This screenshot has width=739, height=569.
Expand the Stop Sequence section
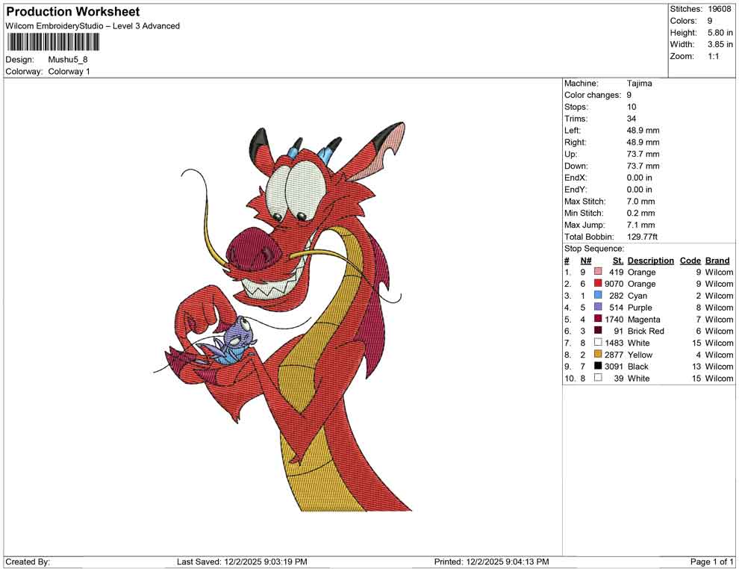[593, 248]
